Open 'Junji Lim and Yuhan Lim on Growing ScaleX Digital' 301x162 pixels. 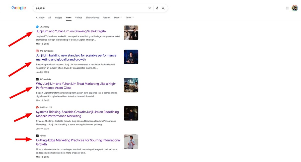[71, 31]
